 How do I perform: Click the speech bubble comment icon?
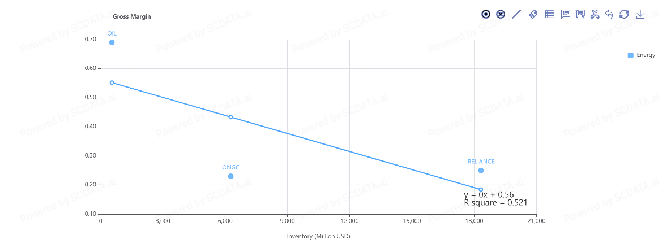point(565,14)
